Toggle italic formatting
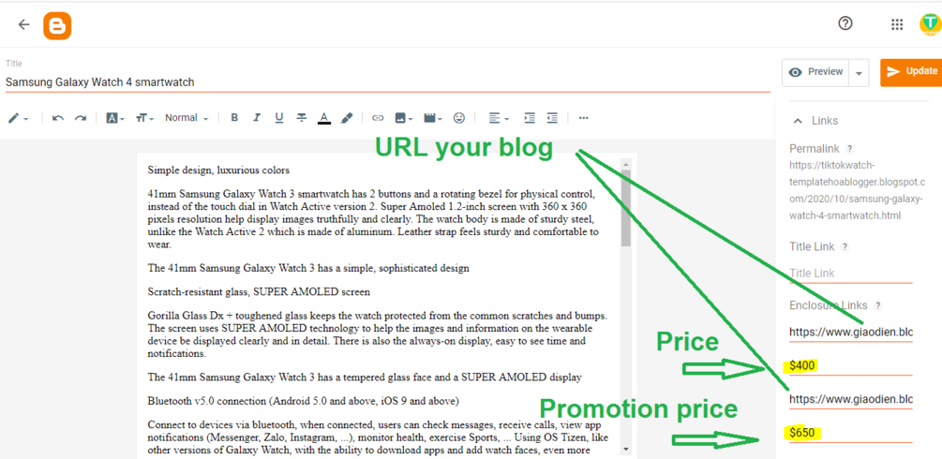Viewport: 942px width, 459px height. click(257, 118)
